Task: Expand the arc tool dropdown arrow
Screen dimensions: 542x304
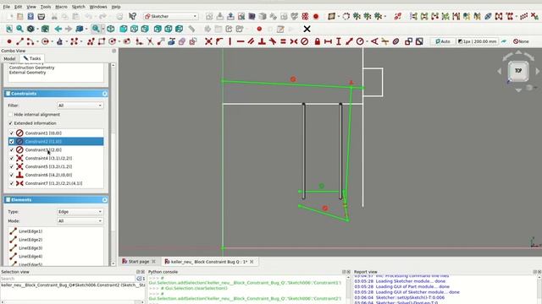Action: coord(37,41)
